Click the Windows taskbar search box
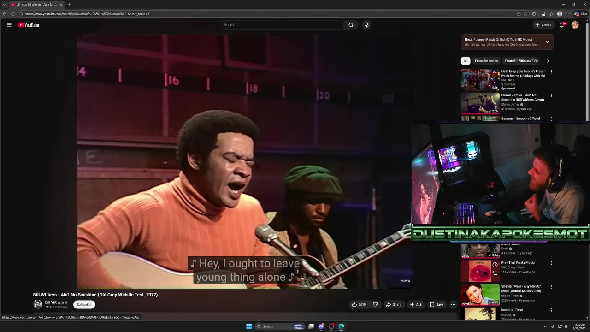The image size is (590, 332). (280, 326)
